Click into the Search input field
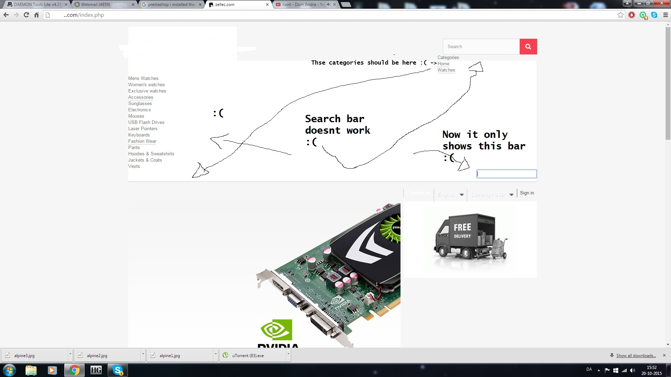 [481, 46]
